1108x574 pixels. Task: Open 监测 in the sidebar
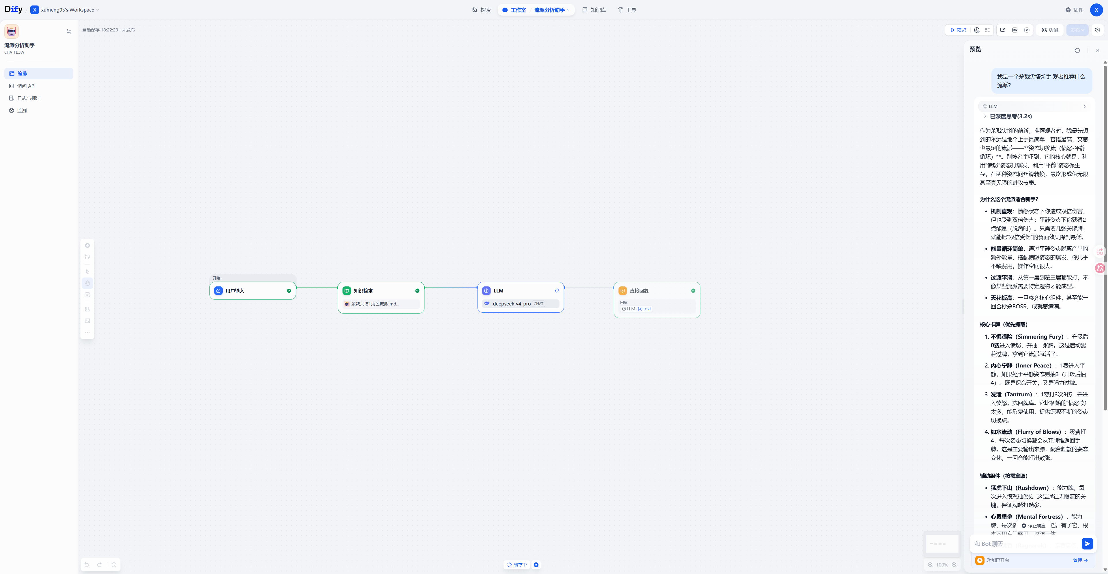click(39, 110)
